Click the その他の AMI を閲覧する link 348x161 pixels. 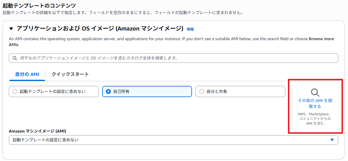315,104
